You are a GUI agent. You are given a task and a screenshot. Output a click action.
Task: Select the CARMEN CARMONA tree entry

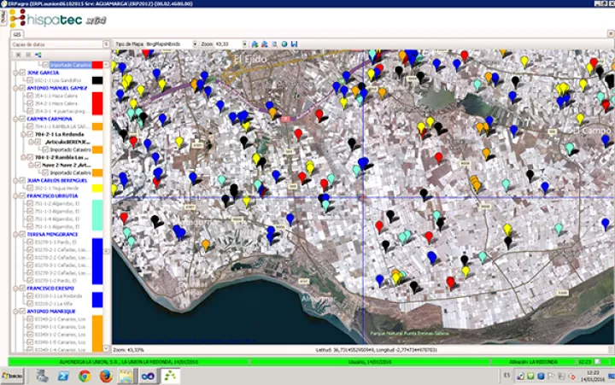tap(50, 119)
